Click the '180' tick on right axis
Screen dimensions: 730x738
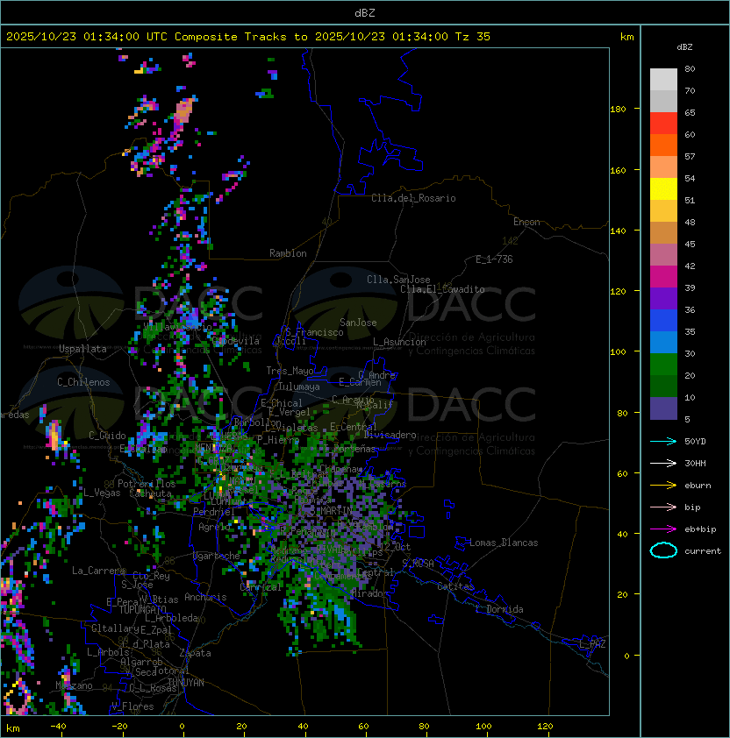click(618, 109)
